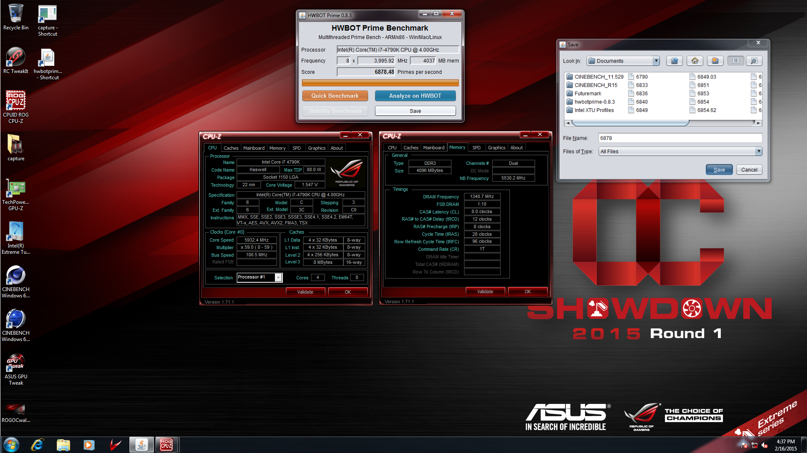Go to Home folder in Save dialog

[695, 61]
